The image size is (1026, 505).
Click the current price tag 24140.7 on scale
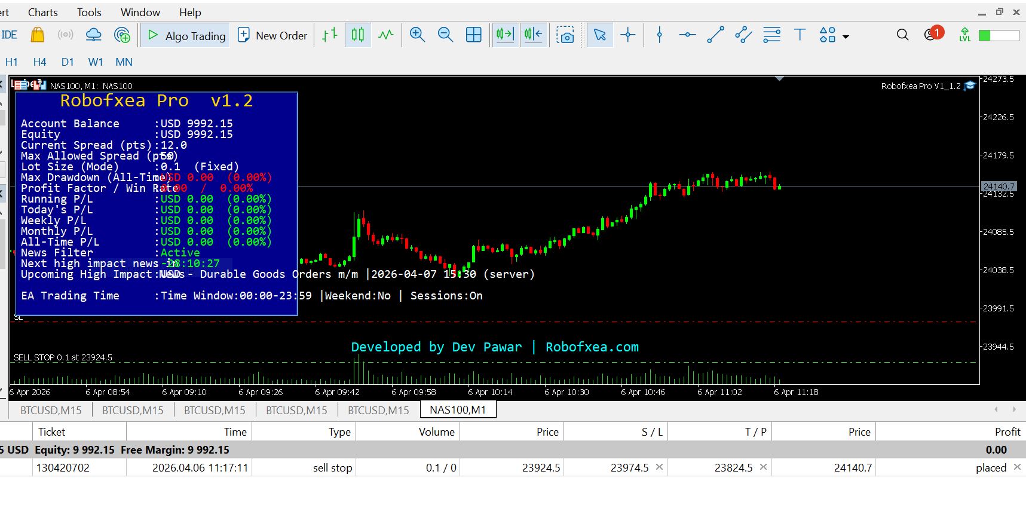pos(999,186)
